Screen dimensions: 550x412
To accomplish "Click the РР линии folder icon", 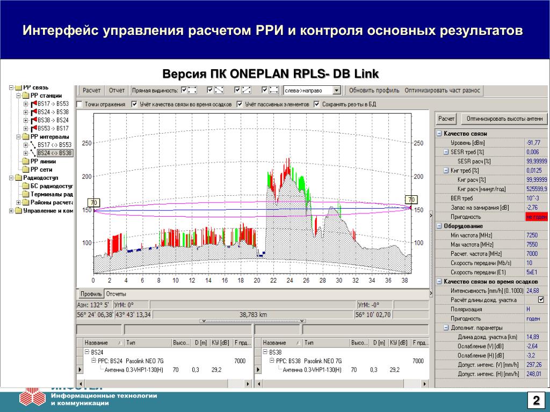I will [26, 161].
